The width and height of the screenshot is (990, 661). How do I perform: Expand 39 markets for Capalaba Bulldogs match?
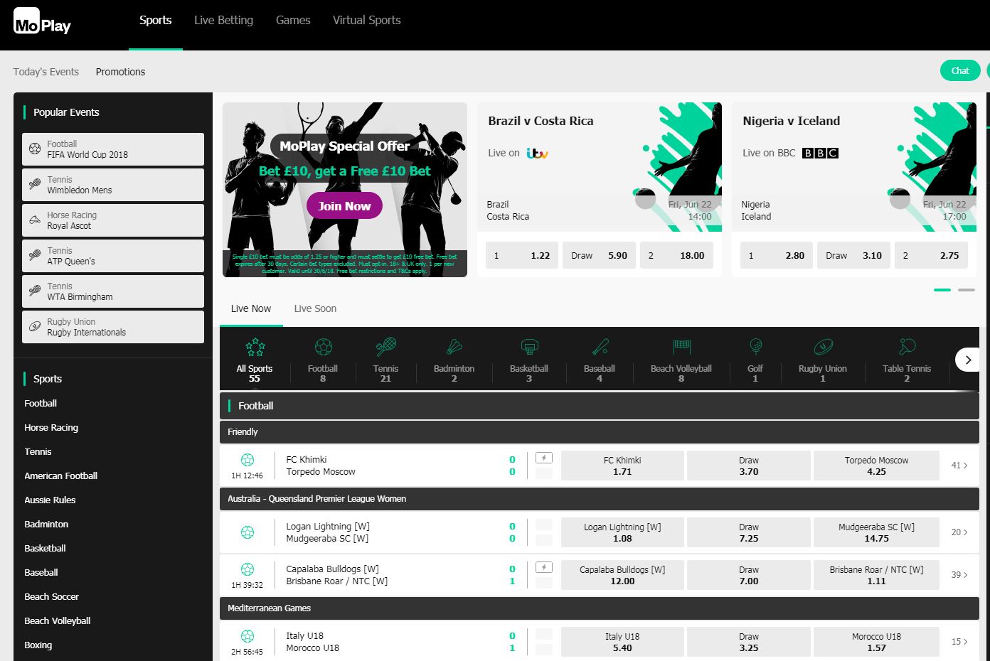coord(959,575)
